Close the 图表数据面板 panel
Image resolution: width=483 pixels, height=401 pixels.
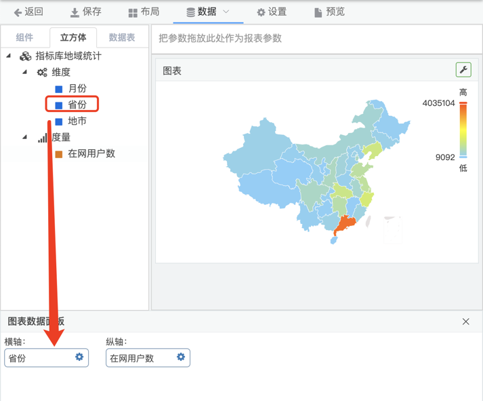point(465,322)
